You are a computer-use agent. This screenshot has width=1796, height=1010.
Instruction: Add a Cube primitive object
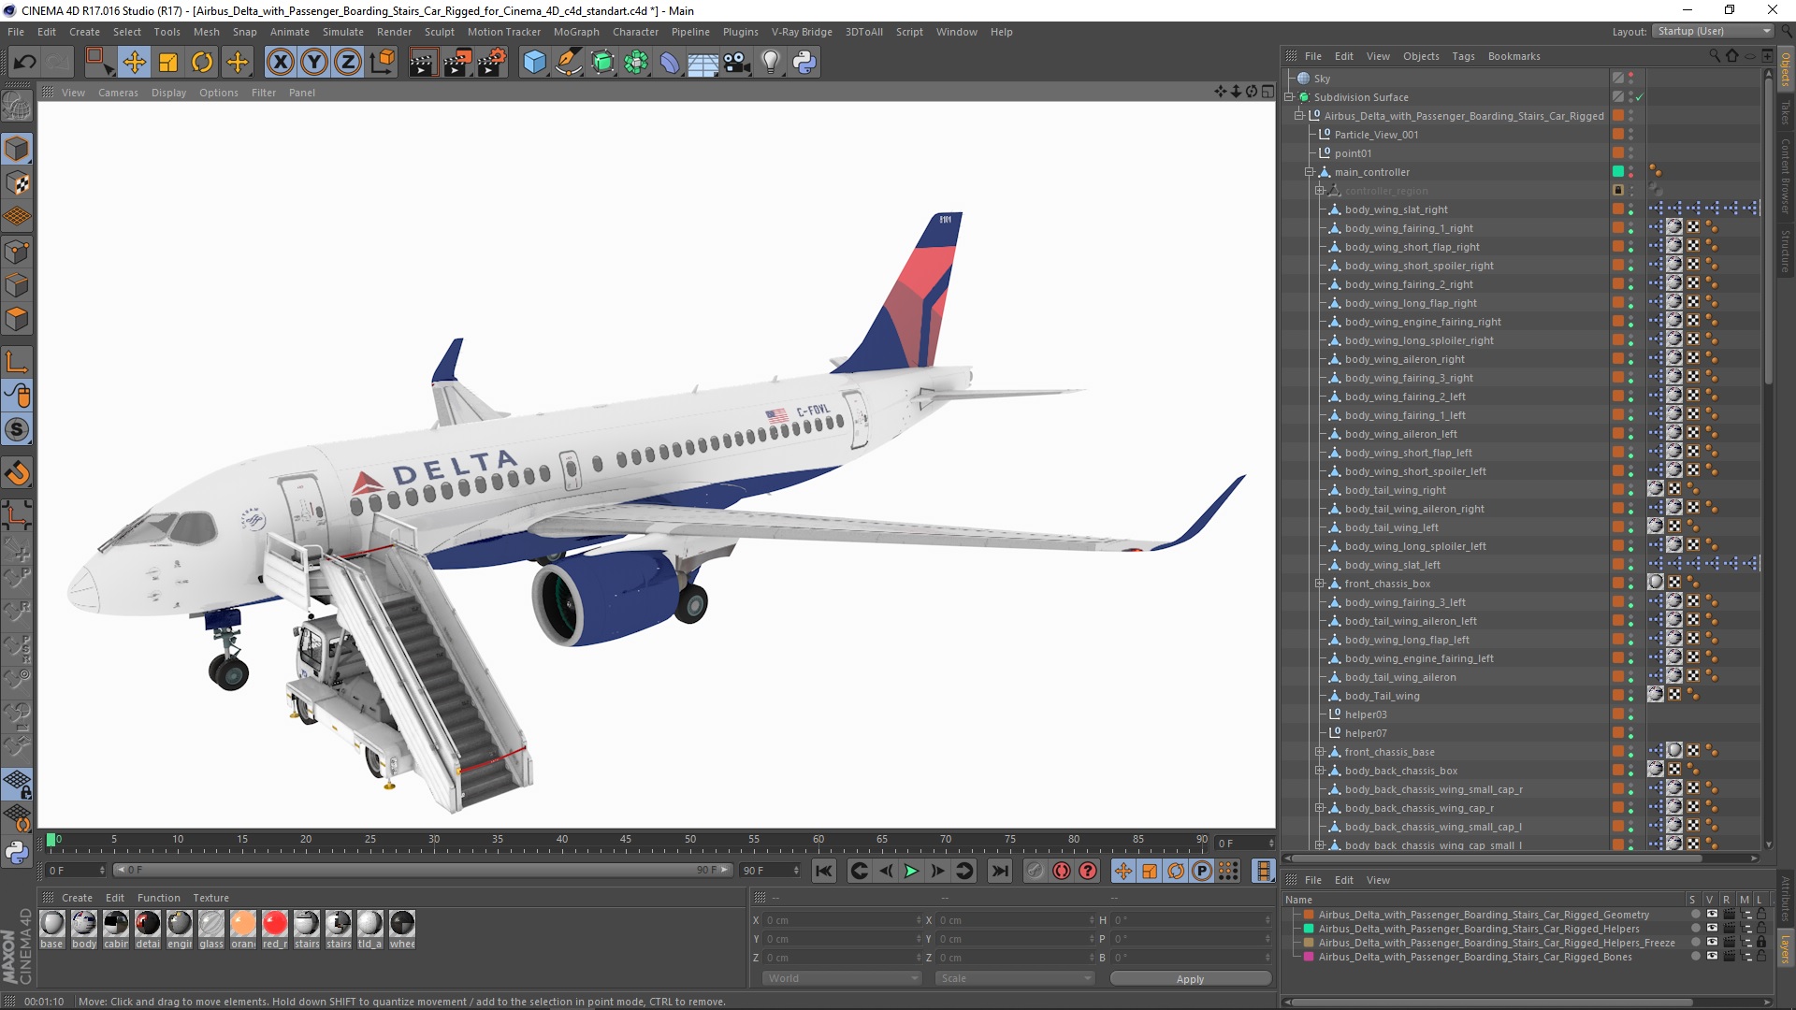[534, 63]
